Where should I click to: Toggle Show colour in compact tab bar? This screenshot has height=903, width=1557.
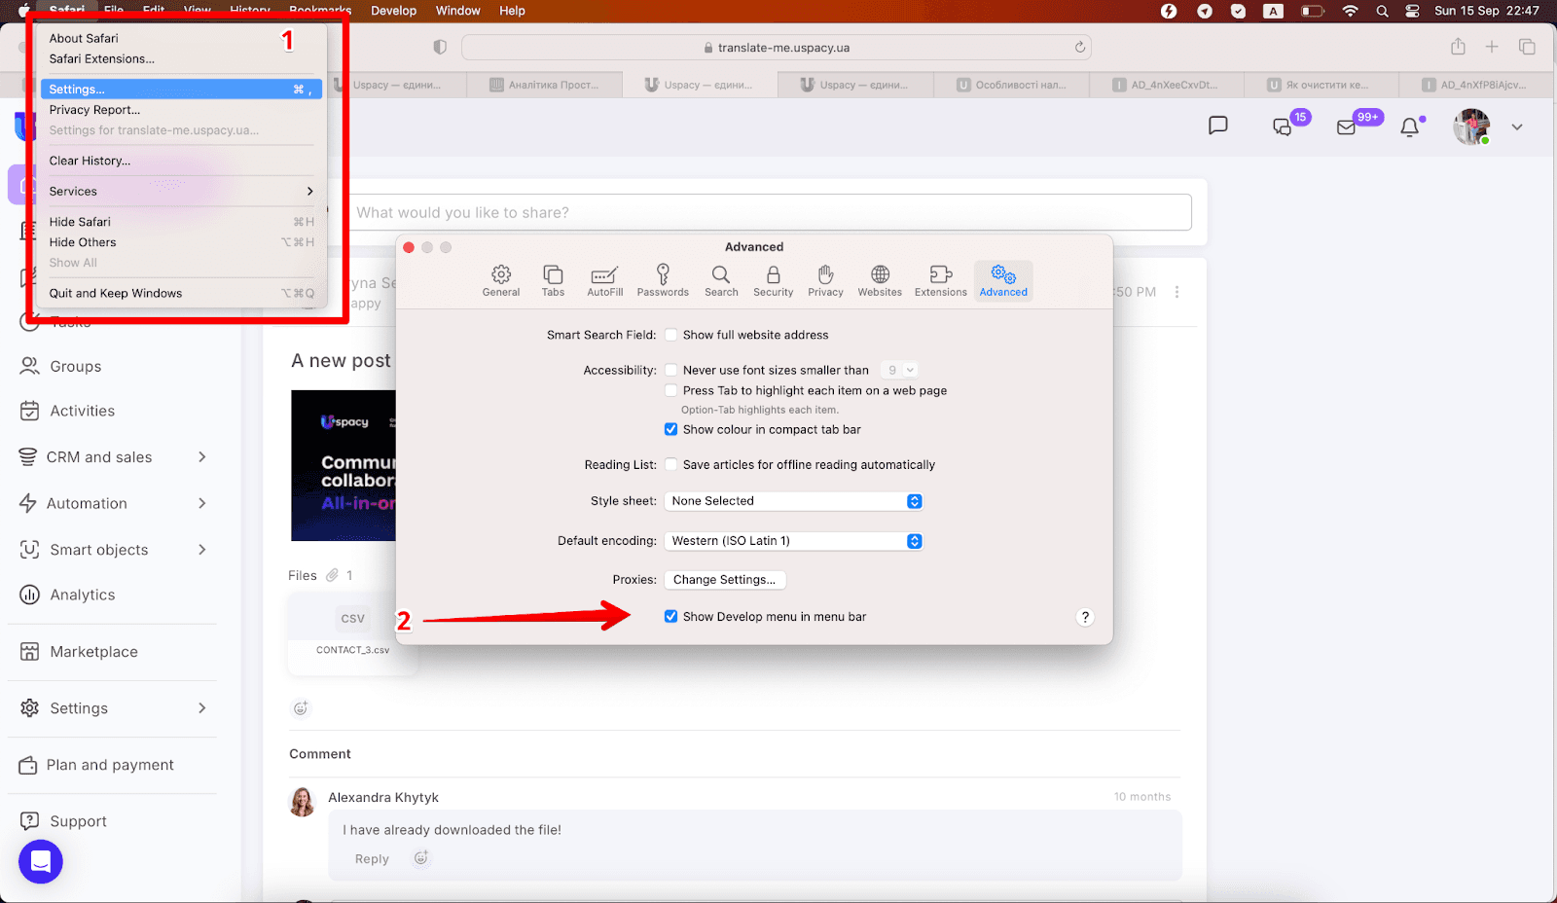pos(671,429)
